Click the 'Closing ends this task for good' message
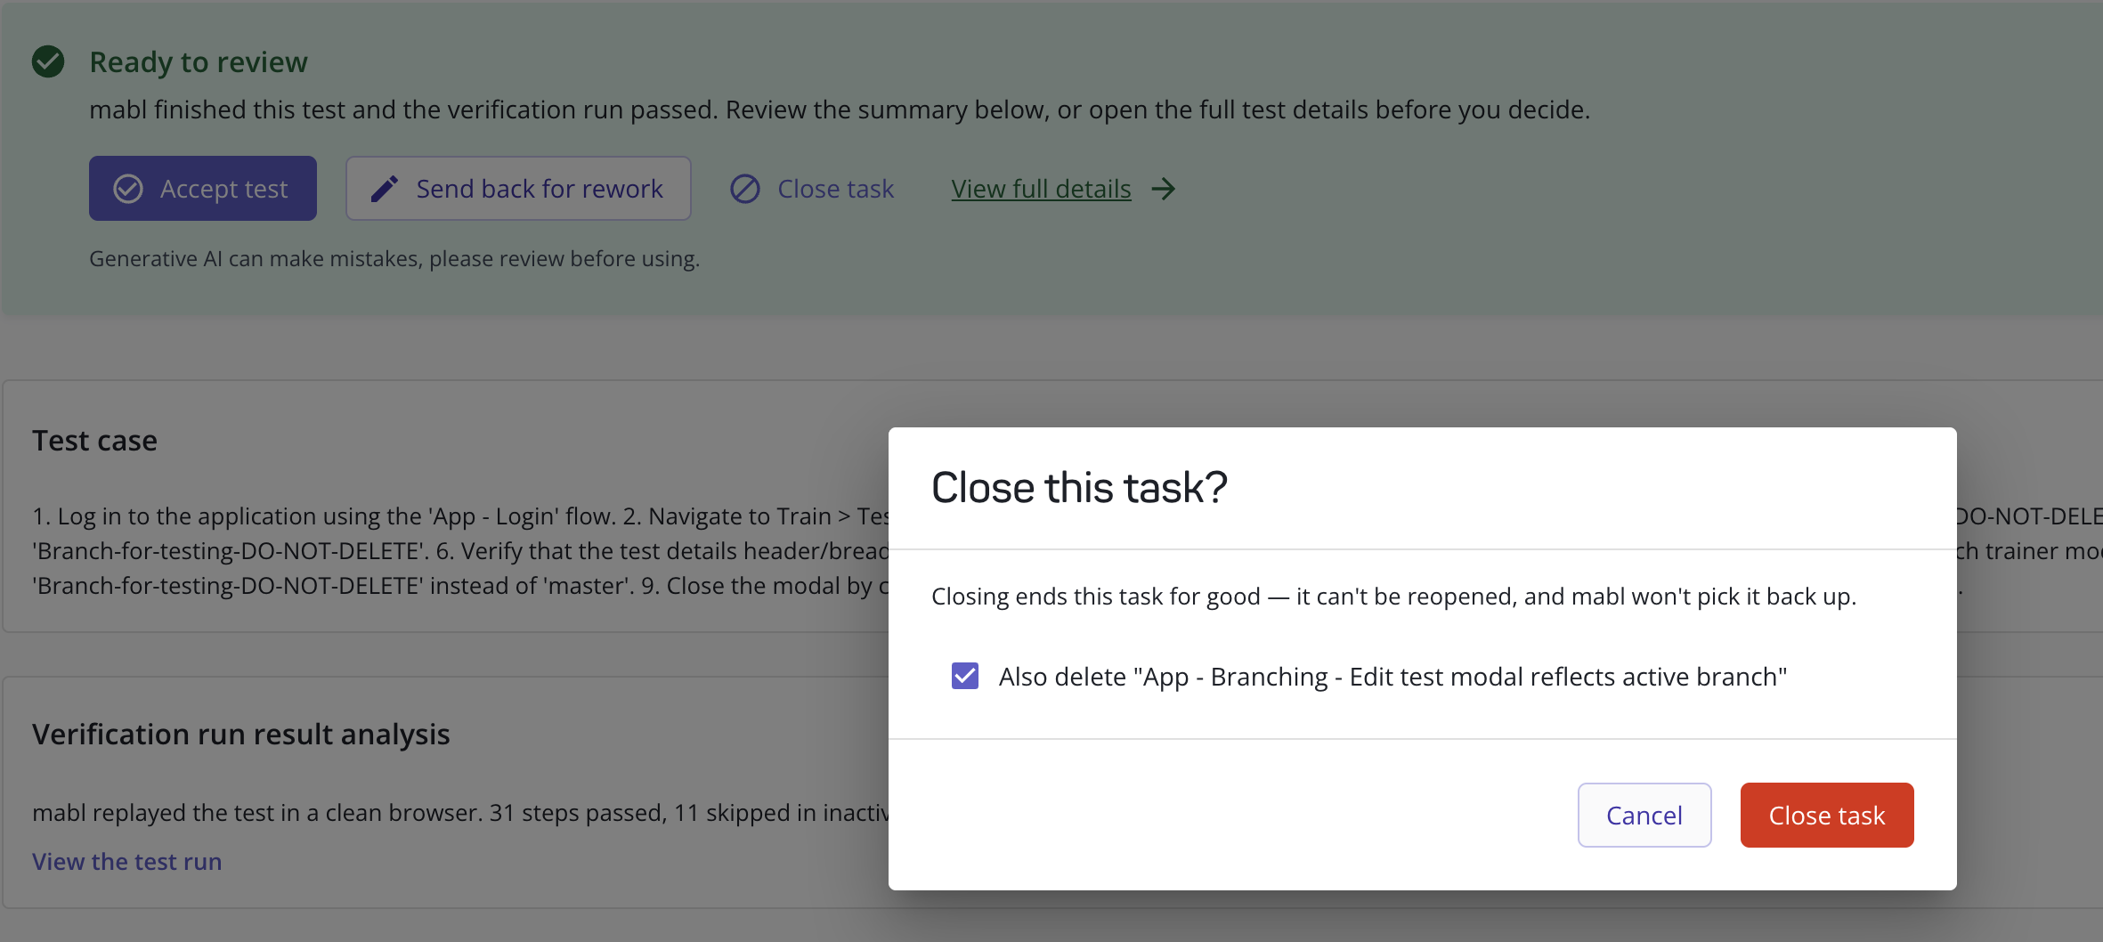Image resolution: width=2103 pixels, height=942 pixels. point(1393,596)
